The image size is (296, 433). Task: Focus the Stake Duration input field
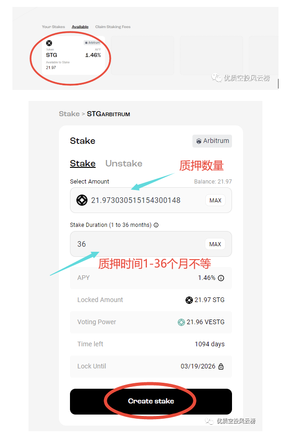click(x=151, y=244)
